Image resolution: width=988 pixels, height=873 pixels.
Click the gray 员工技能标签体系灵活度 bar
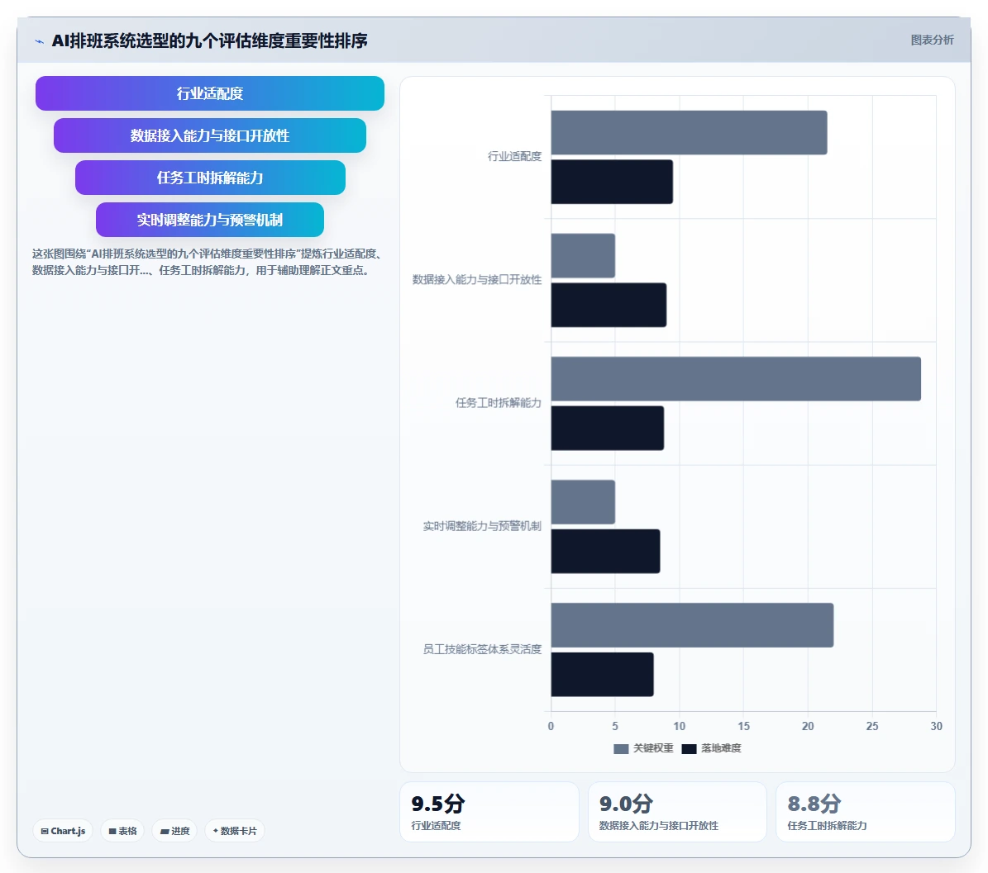click(693, 625)
